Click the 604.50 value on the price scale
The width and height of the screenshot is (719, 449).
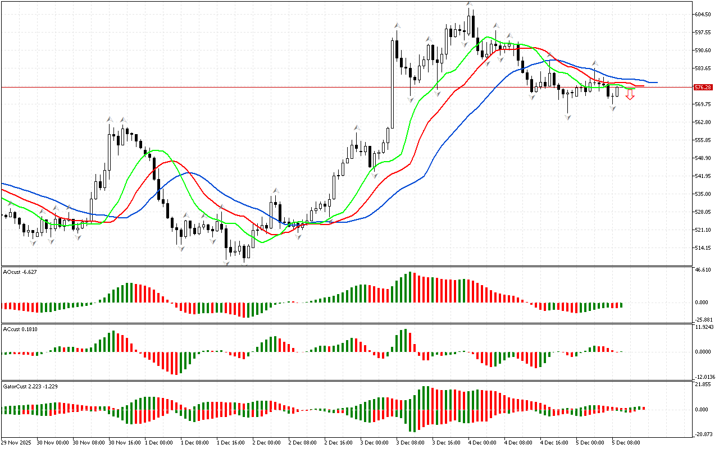[x=703, y=15]
